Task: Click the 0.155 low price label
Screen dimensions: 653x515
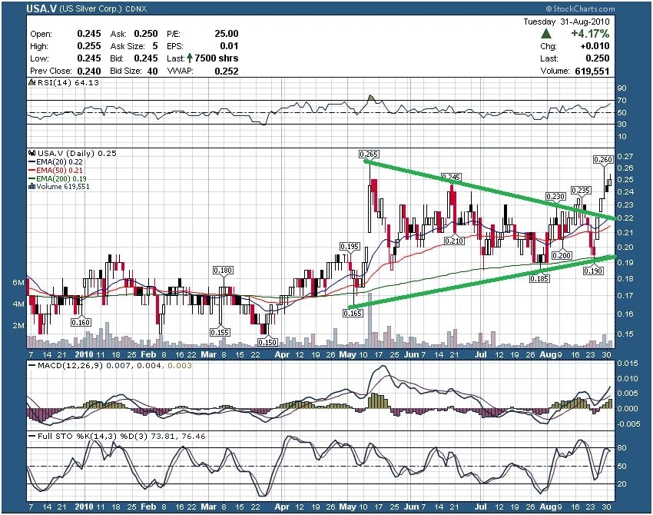Action: [x=220, y=332]
